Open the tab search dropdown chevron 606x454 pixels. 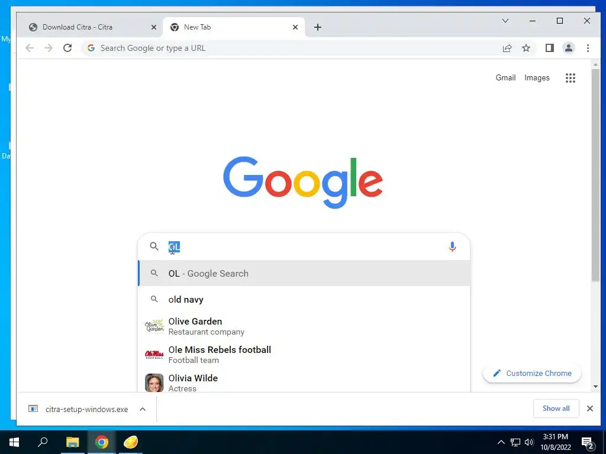[x=505, y=21]
